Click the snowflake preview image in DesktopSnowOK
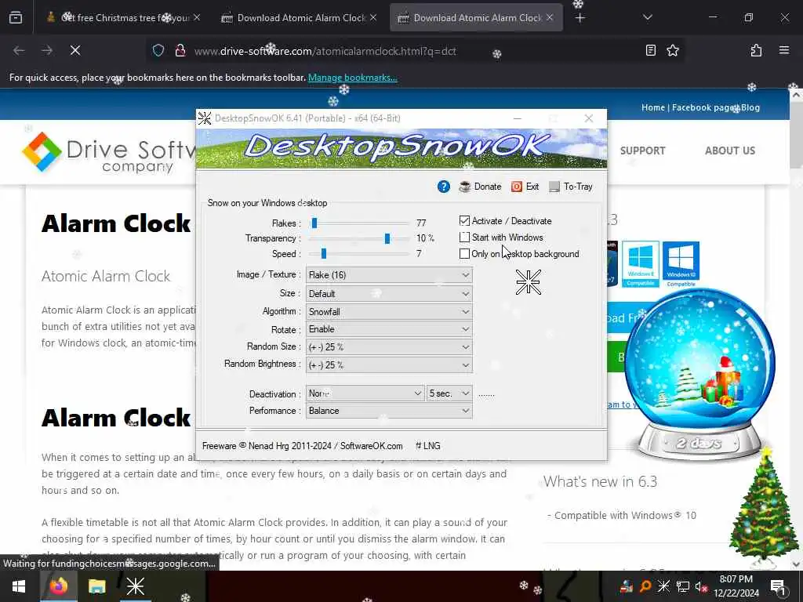 coord(528,282)
